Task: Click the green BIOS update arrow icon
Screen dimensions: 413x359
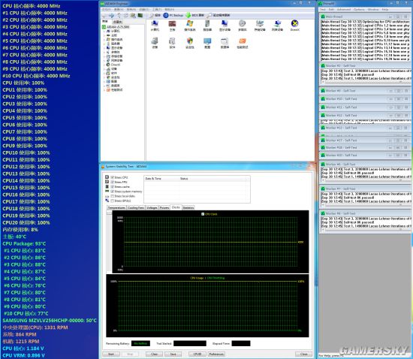Action: [188, 15]
